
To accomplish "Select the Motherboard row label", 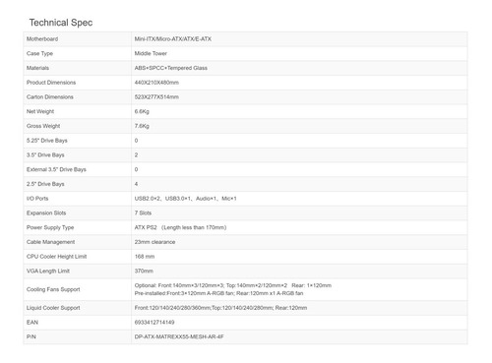I will 42,39.
